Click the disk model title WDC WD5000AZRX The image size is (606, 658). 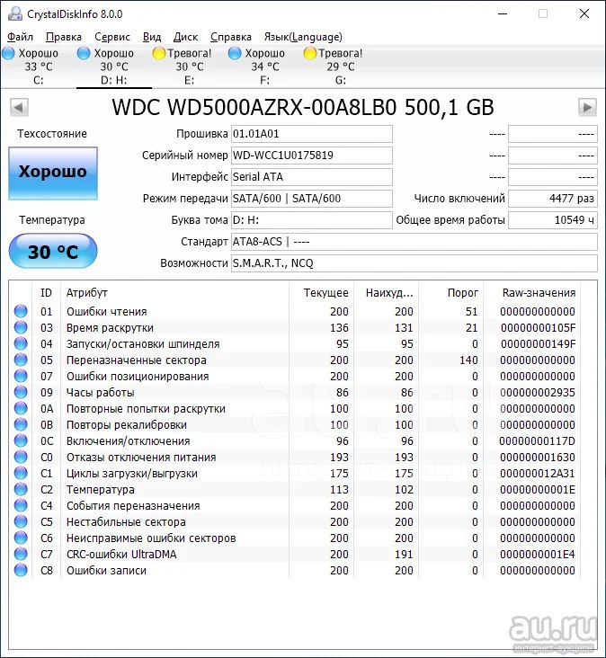pyautogui.click(x=303, y=108)
